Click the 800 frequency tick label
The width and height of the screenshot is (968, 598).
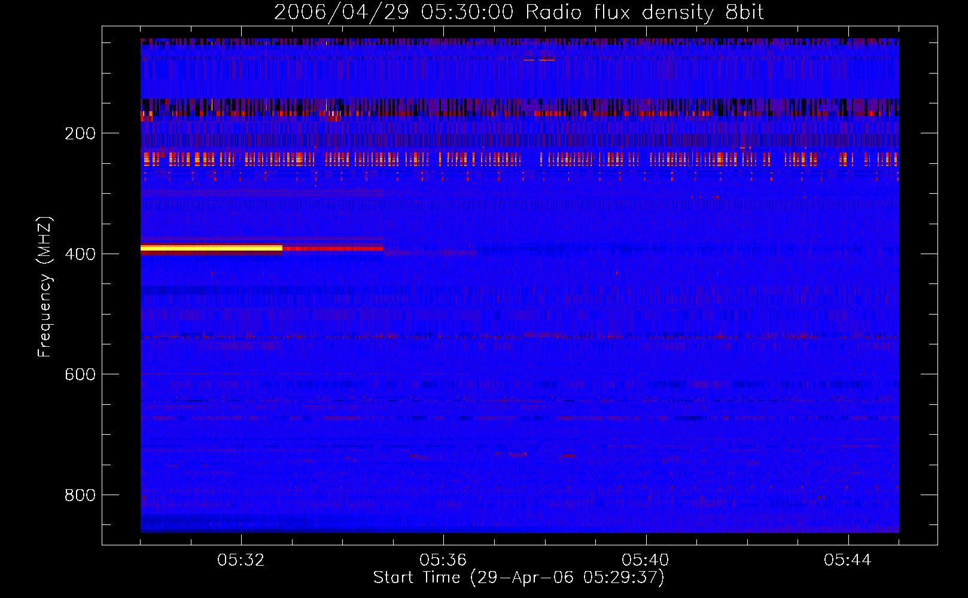(80, 495)
